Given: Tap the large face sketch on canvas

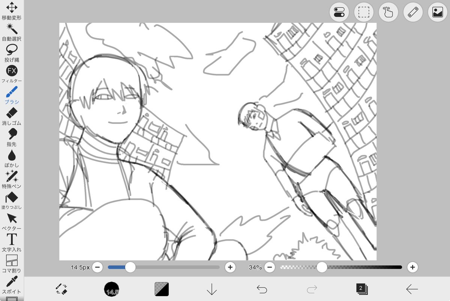Looking at the screenshot, I should click(x=107, y=99).
